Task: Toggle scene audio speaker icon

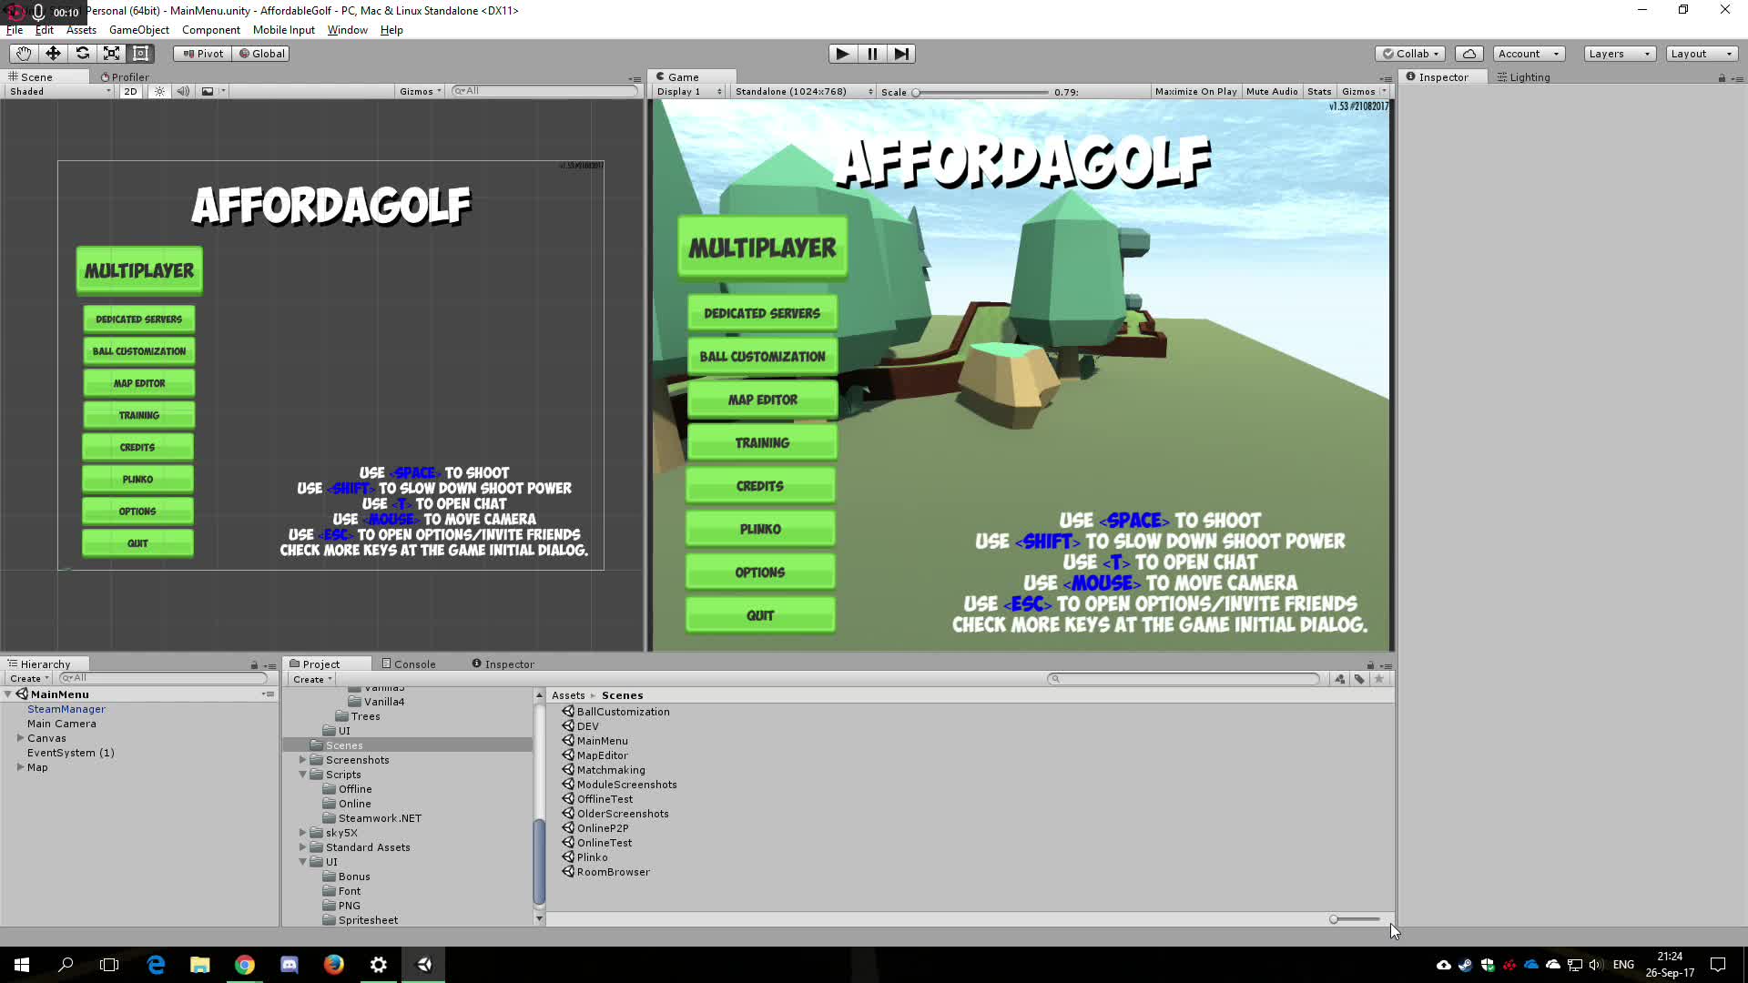Action: pos(183,91)
